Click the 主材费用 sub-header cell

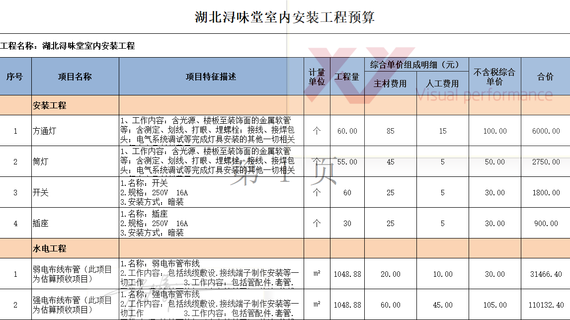[390, 83]
